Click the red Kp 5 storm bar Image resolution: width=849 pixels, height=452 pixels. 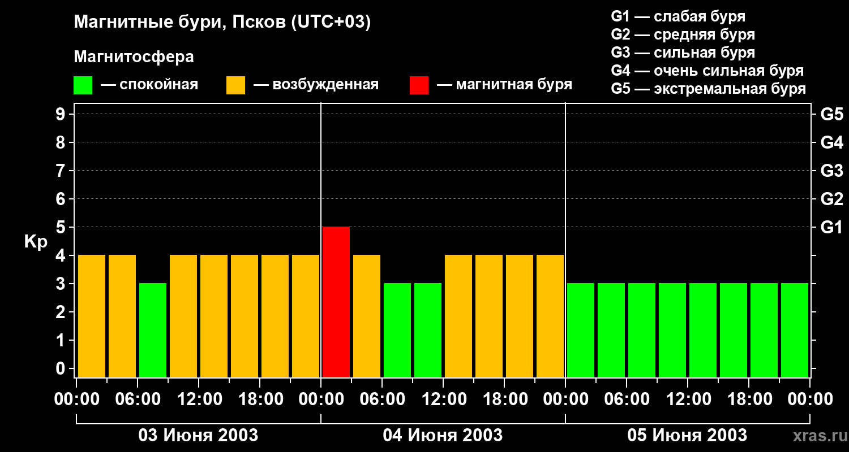(x=336, y=302)
